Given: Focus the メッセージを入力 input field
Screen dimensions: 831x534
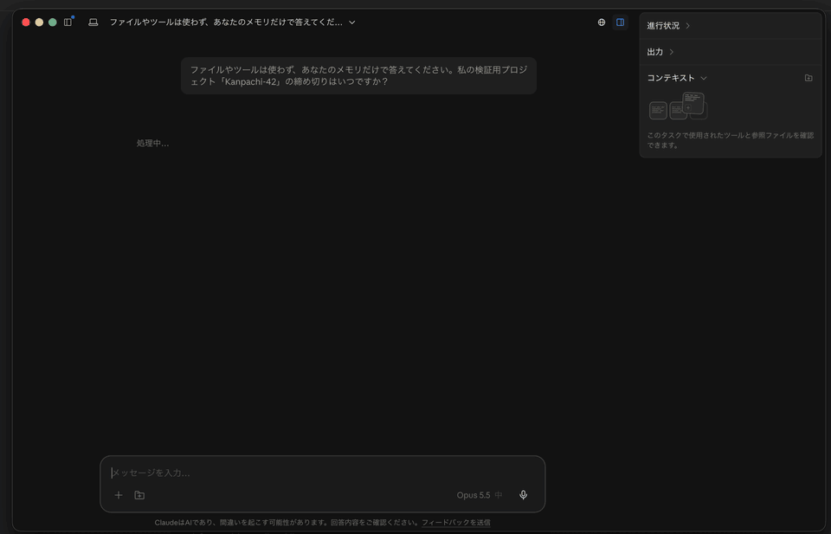Looking at the screenshot, I should [322, 473].
